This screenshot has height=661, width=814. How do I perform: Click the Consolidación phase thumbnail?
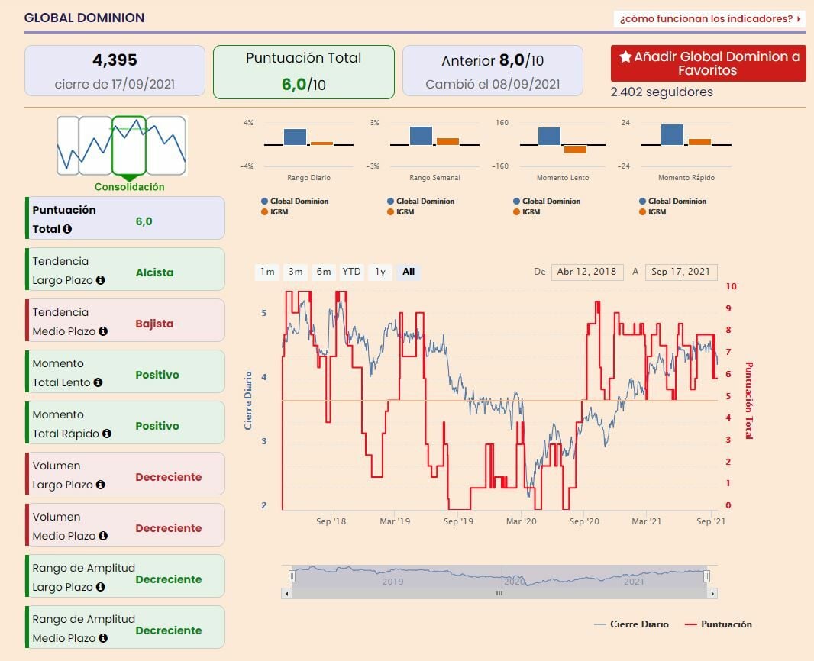(129, 145)
